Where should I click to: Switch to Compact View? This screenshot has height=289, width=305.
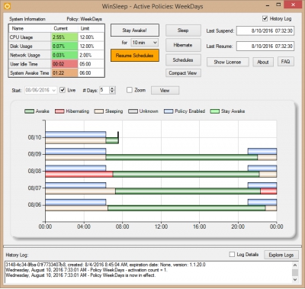(x=183, y=73)
